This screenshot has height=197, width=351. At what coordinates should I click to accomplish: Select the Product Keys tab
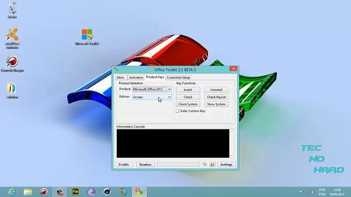click(155, 77)
